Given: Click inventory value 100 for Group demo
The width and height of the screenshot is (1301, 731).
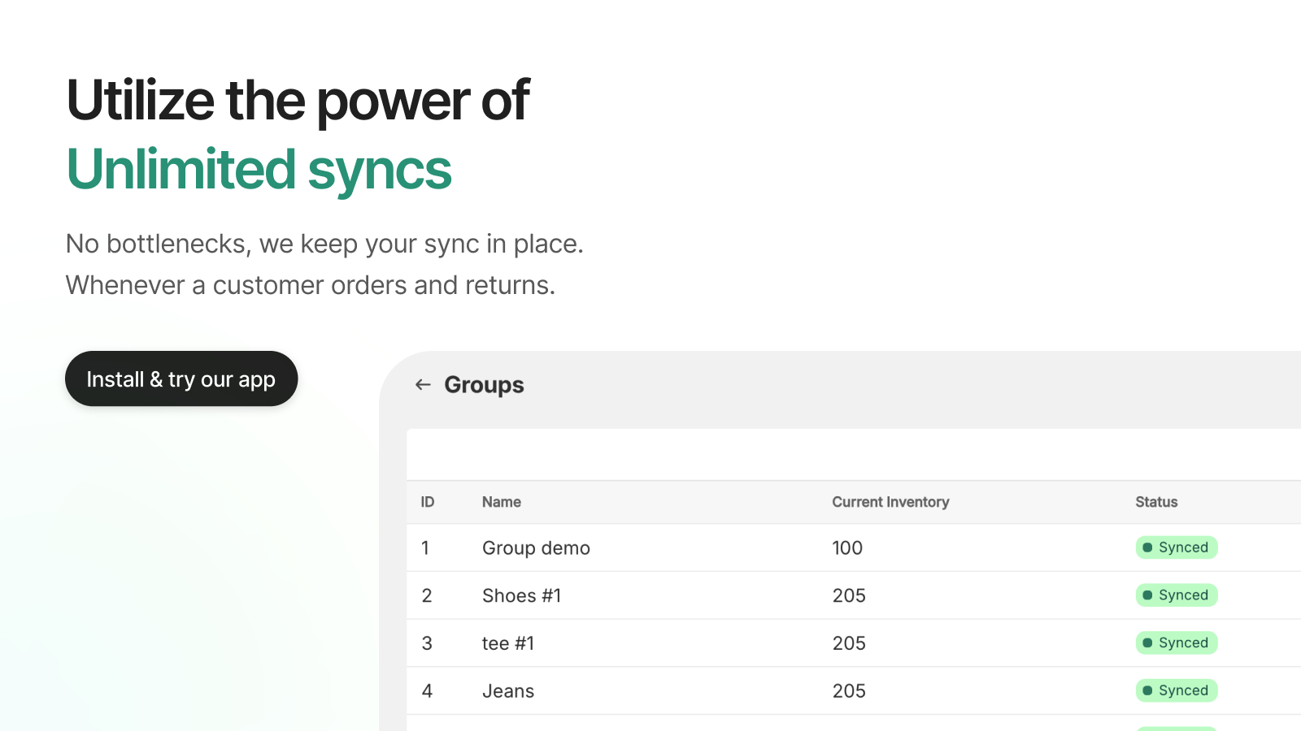Looking at the screenshot, I should [x=847, y=548].
